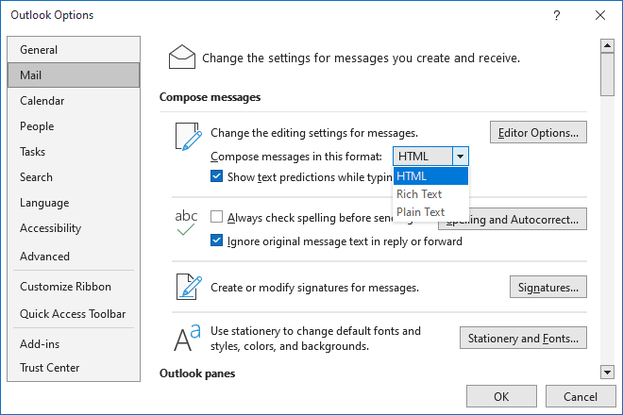Choose Plain Text from the format list
Viewport: 623px width, 415px height.
pyautogui.click(x=430, y=211)
